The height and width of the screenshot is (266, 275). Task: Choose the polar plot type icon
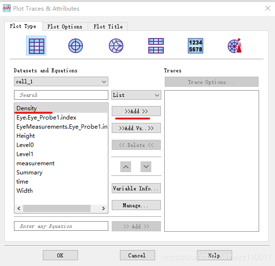(76, 46)
